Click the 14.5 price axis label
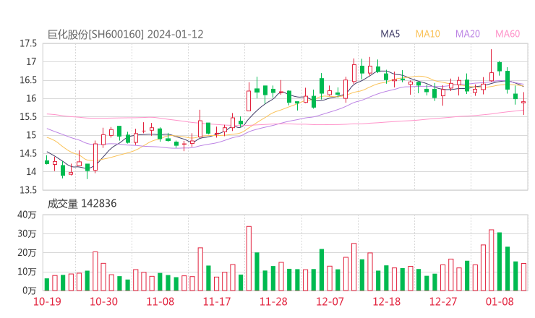 [x=28, y=153]
